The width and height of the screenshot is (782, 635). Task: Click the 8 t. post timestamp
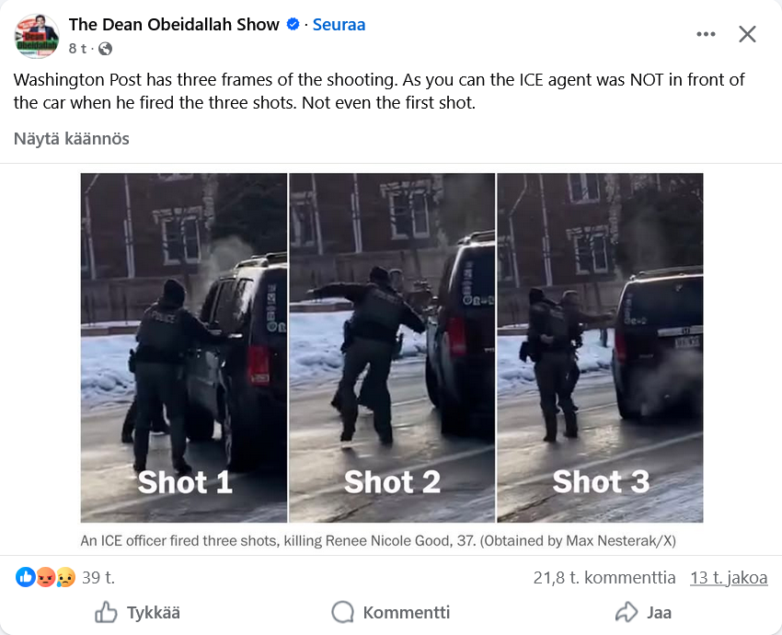[77, 49]
